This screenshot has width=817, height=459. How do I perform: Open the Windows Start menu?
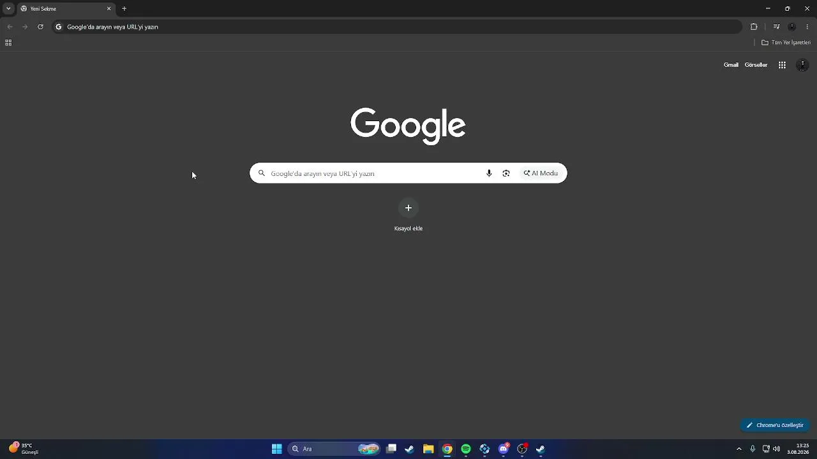point(276,449)
